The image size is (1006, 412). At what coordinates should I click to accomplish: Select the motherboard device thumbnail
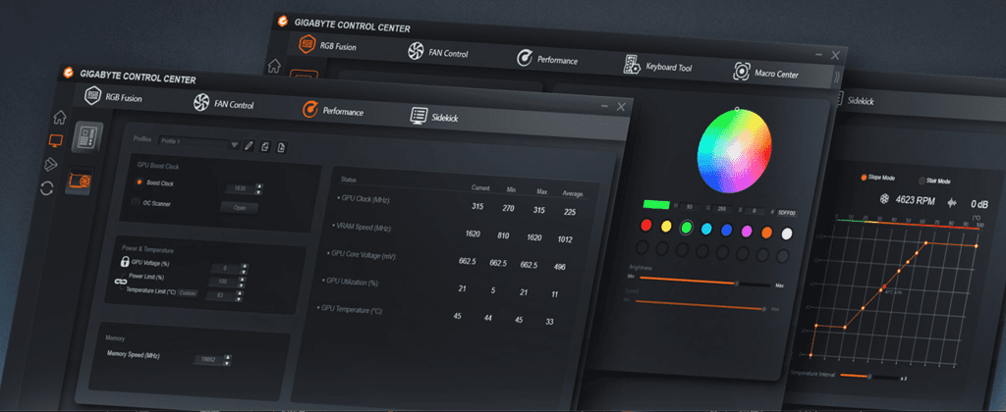(86, 137)
